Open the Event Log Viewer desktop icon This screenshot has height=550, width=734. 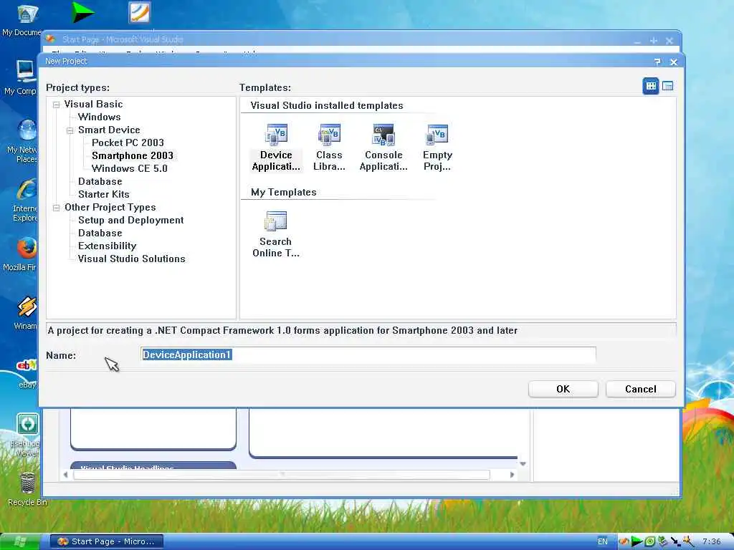click(x=27, y=435)
